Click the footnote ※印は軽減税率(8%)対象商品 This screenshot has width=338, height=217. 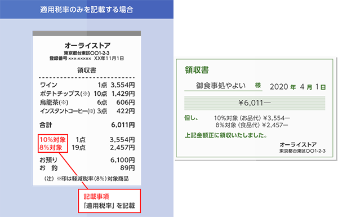92,179
